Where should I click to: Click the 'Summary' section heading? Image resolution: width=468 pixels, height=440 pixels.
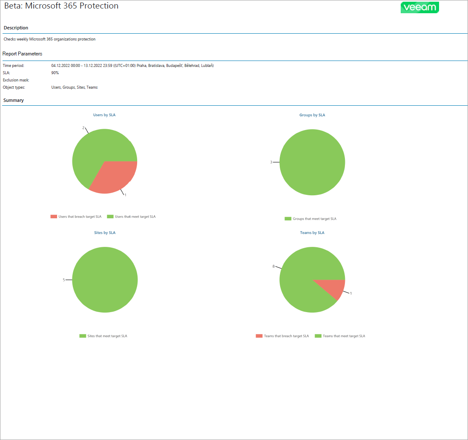tap(14, 100)
